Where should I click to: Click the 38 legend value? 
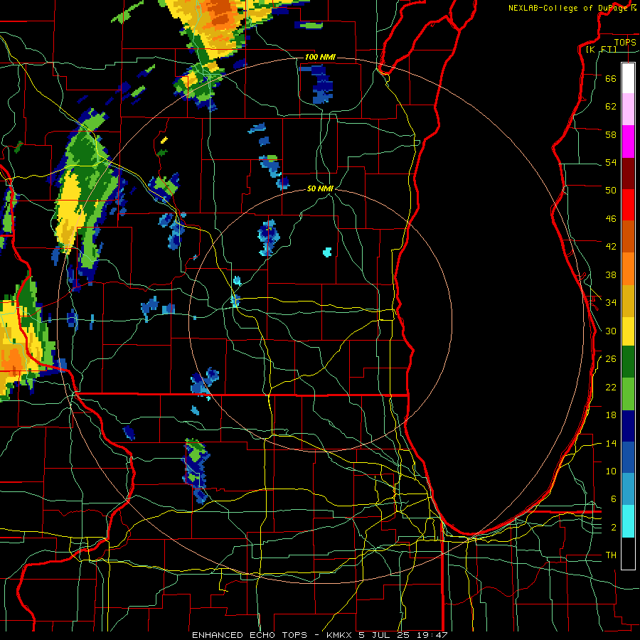point(611,274)
